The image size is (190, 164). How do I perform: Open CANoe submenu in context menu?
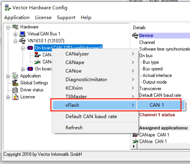pos(95,71)
